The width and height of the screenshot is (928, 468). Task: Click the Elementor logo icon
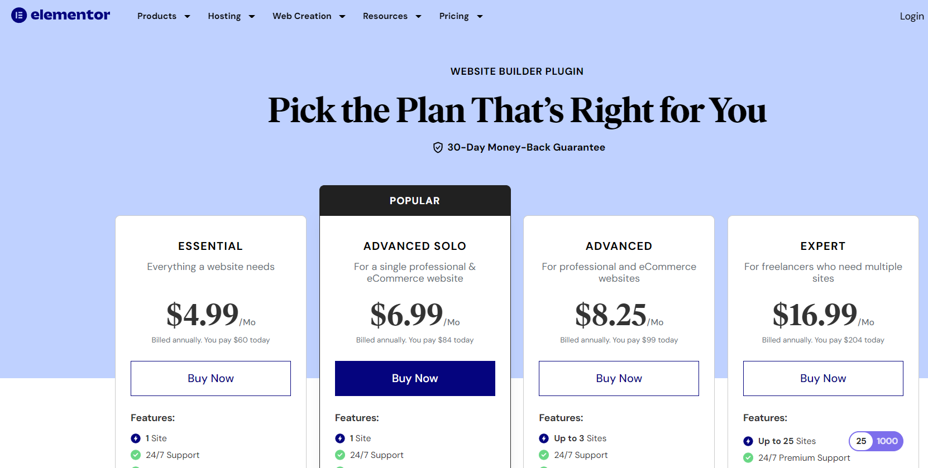point(19,15)
